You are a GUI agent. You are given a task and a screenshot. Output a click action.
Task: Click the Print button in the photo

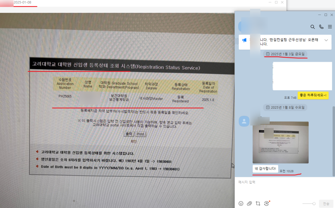[140, 134]
